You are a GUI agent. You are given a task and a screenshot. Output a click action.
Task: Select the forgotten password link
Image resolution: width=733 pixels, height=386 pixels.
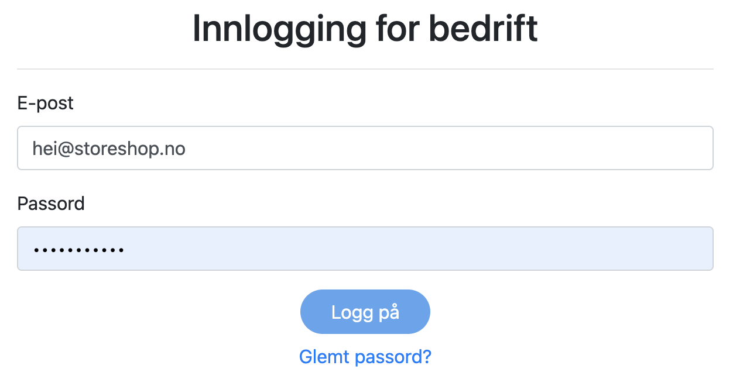tap(365, 356)
